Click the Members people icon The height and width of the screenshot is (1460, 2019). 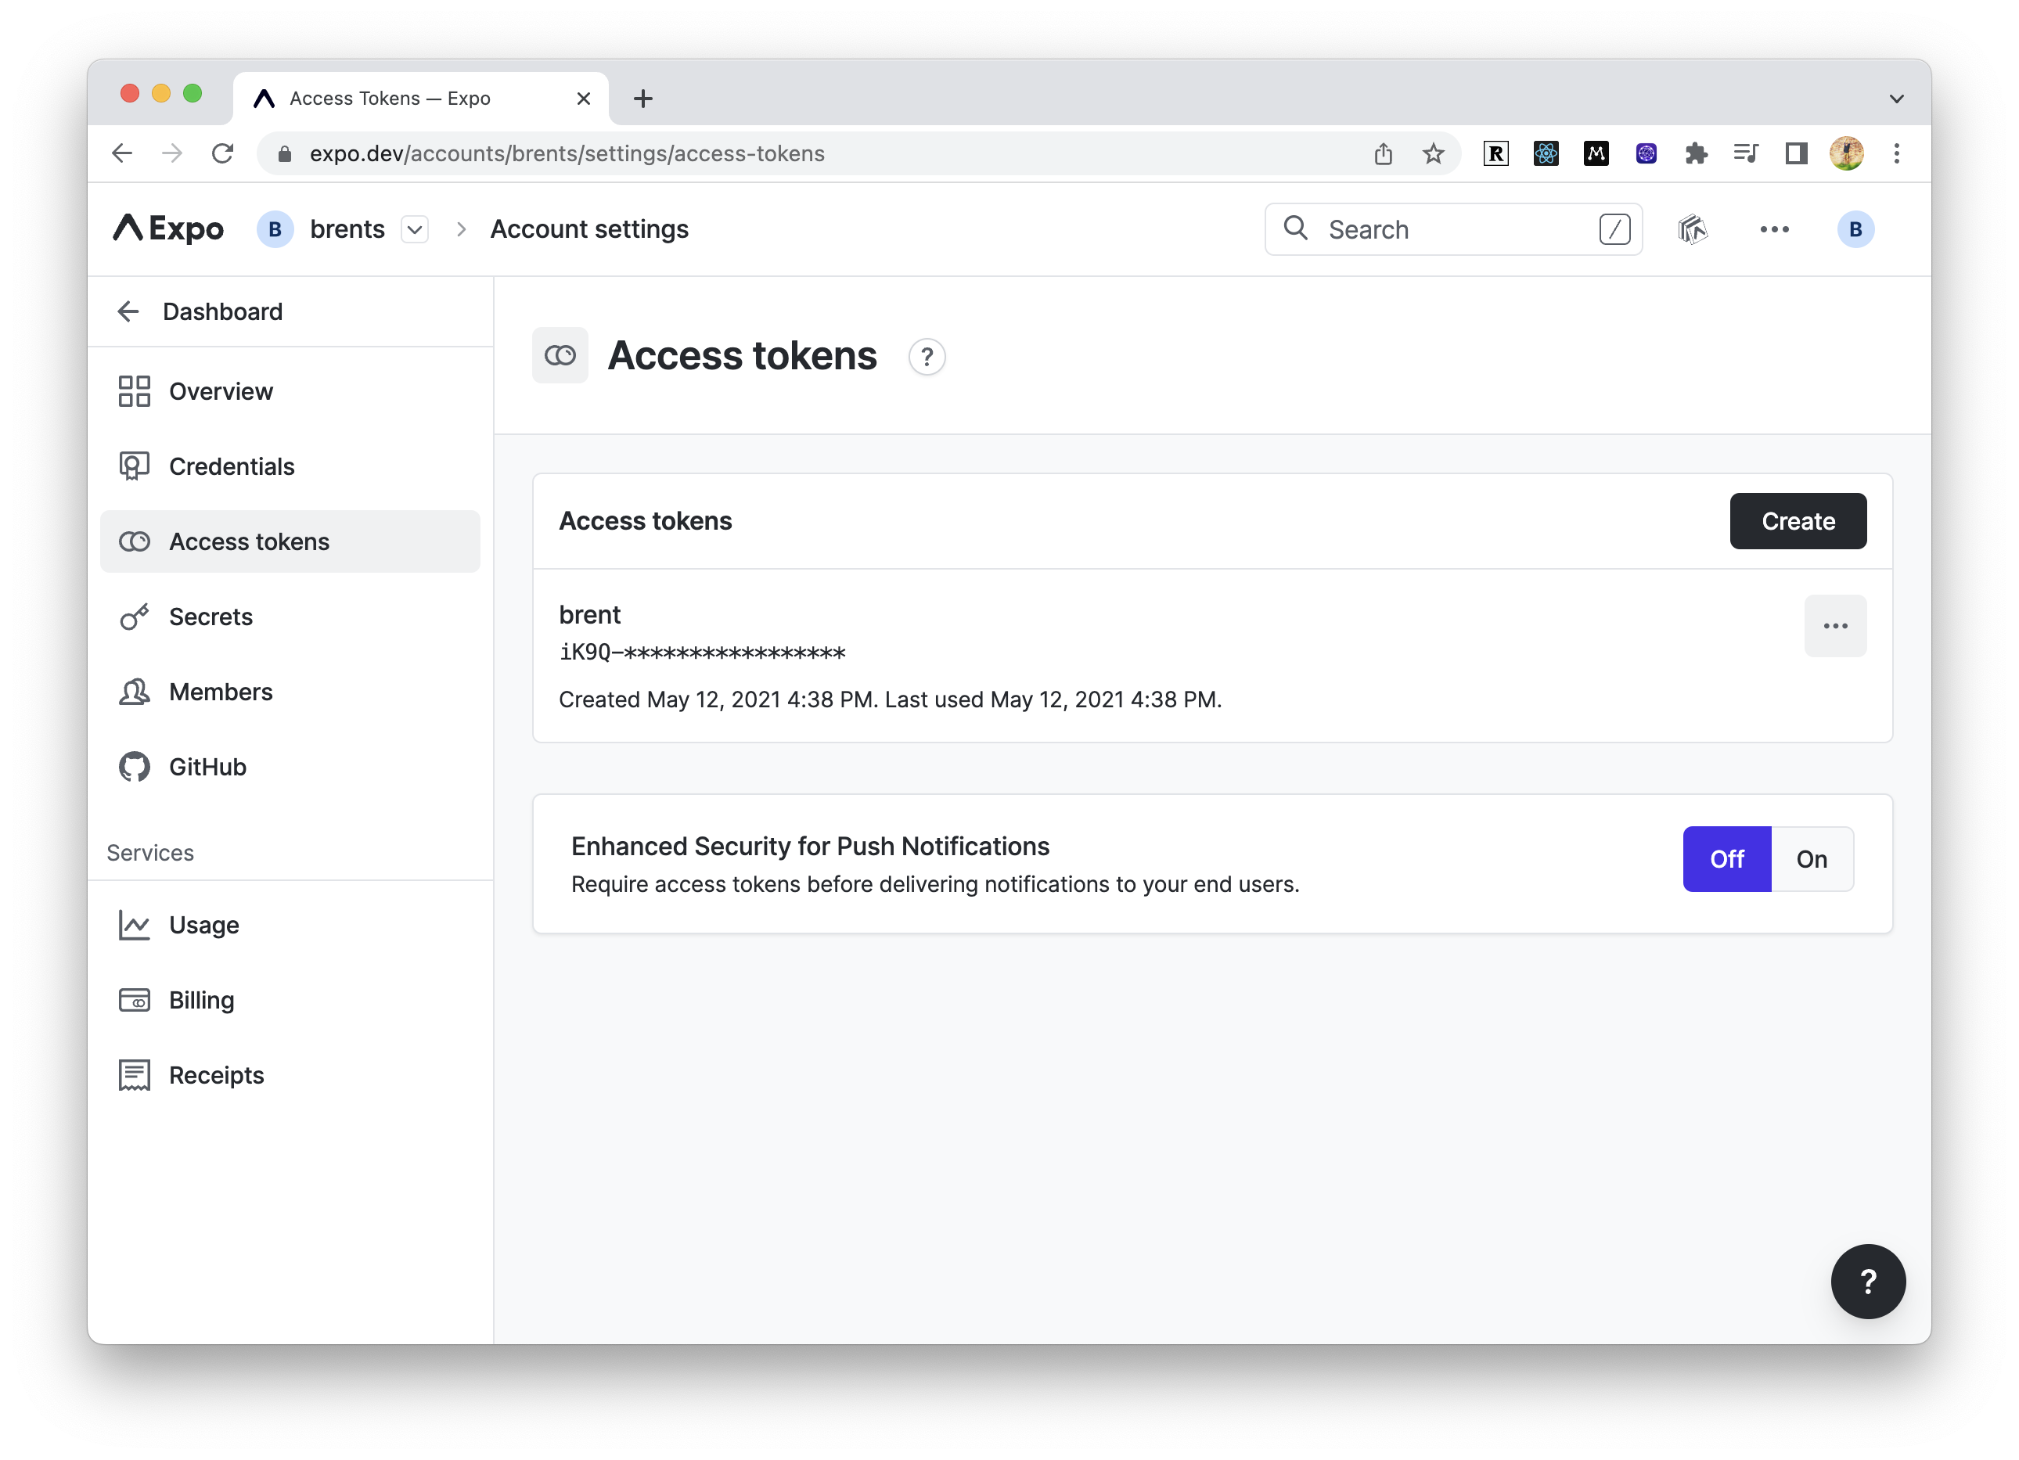tap(135, 692)
